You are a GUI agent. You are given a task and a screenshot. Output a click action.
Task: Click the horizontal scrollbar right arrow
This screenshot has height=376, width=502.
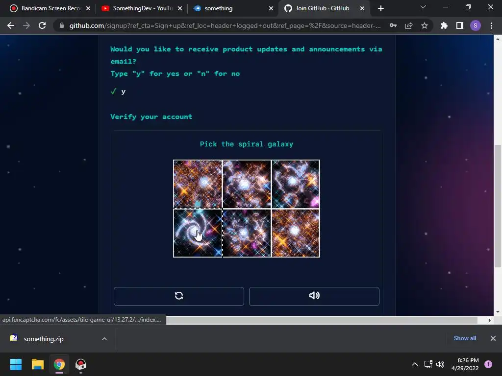(490, 320)
